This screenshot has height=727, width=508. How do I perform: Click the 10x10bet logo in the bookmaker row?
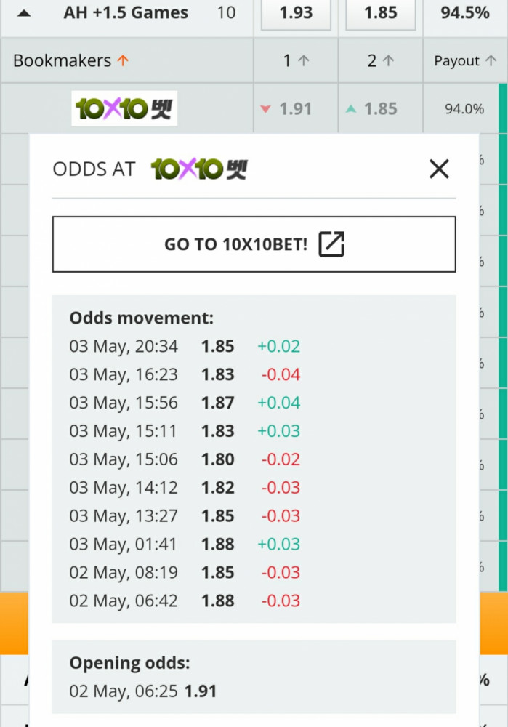coord(124,108)
